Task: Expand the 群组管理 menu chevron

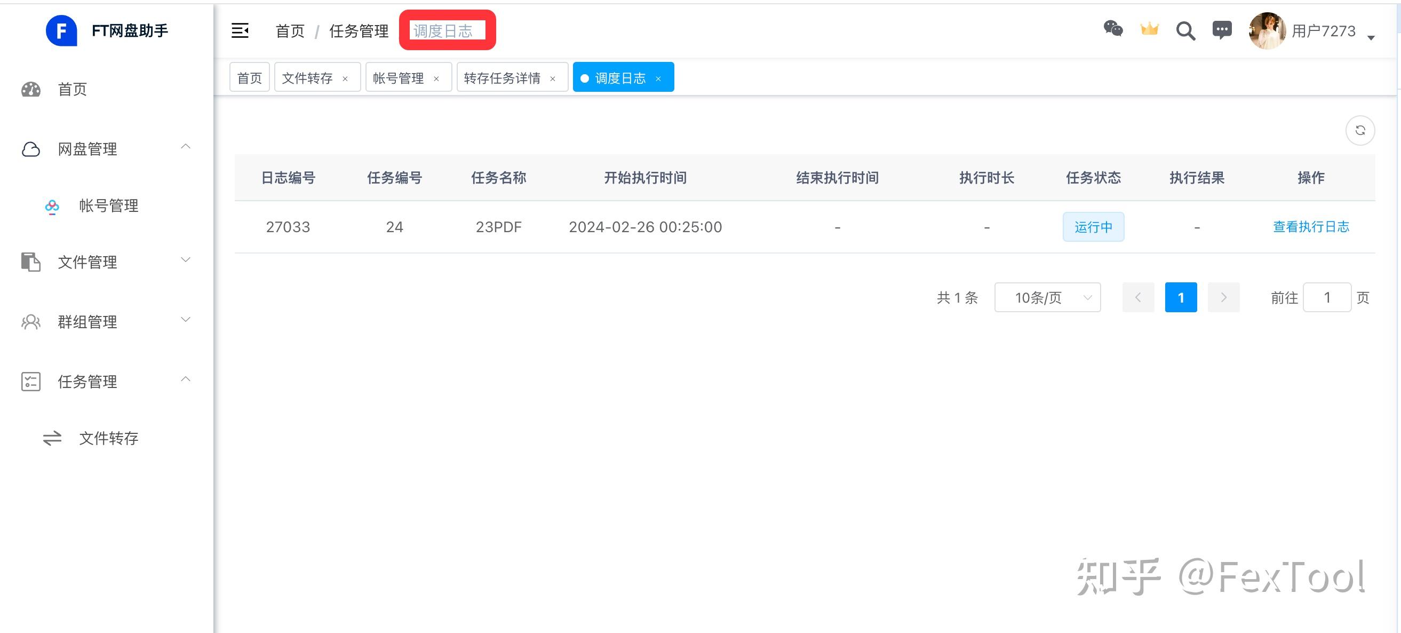Action: pyautogui.click(x=186, y=320)
